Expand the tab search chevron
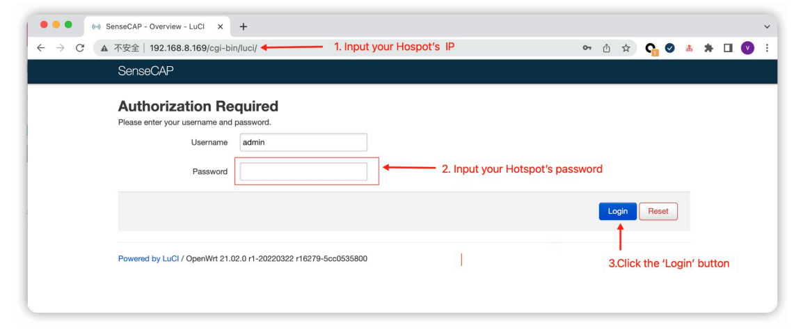The width and height of the screenshot is (810, 330). point(767,26)
